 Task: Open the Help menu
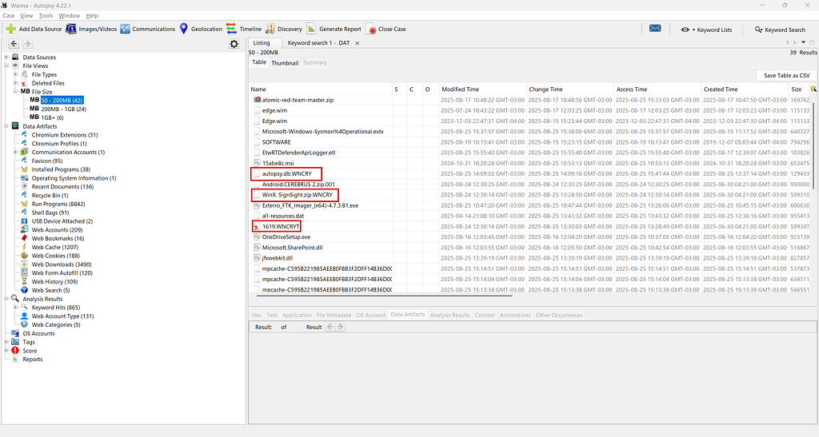[x=92, y=16]
